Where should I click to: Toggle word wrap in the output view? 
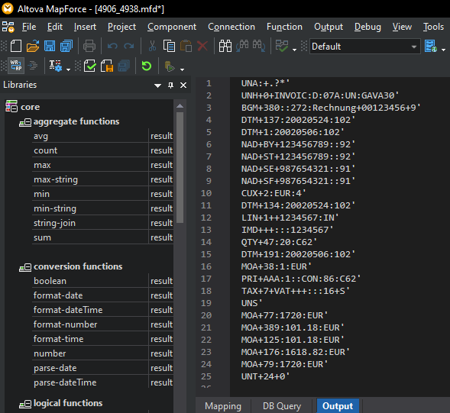[16, 66]
